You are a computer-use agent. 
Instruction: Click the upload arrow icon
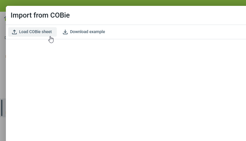point(14,31)
